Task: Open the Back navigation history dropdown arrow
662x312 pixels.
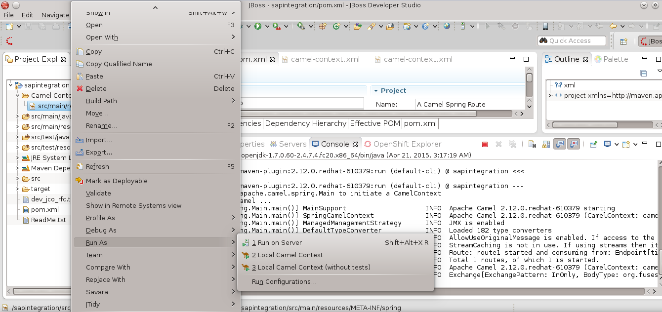Action: pos(622,26)
